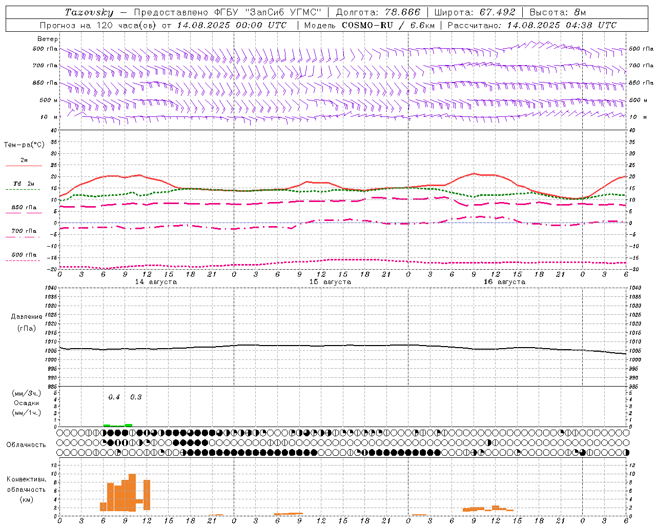
Task: Click the Осадки precipitation label
Action: click(26, 403)
